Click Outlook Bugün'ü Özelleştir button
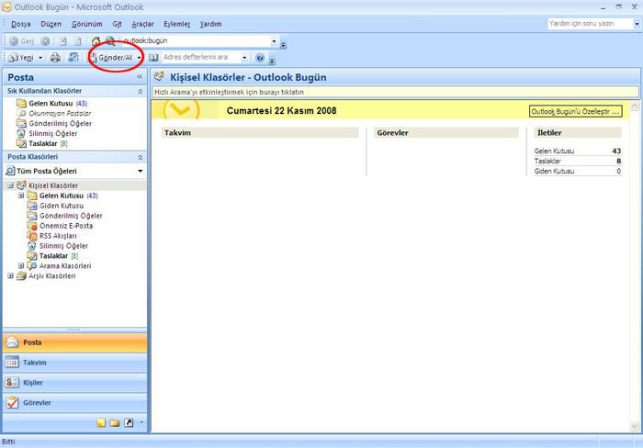 (575, 111)
